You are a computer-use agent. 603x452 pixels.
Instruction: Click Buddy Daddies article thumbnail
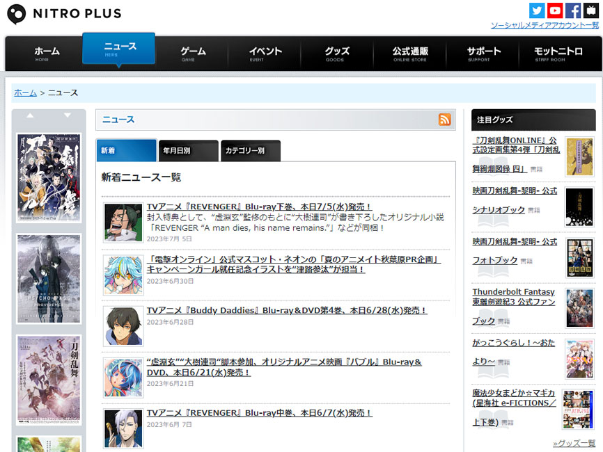[x=123, y=326]
